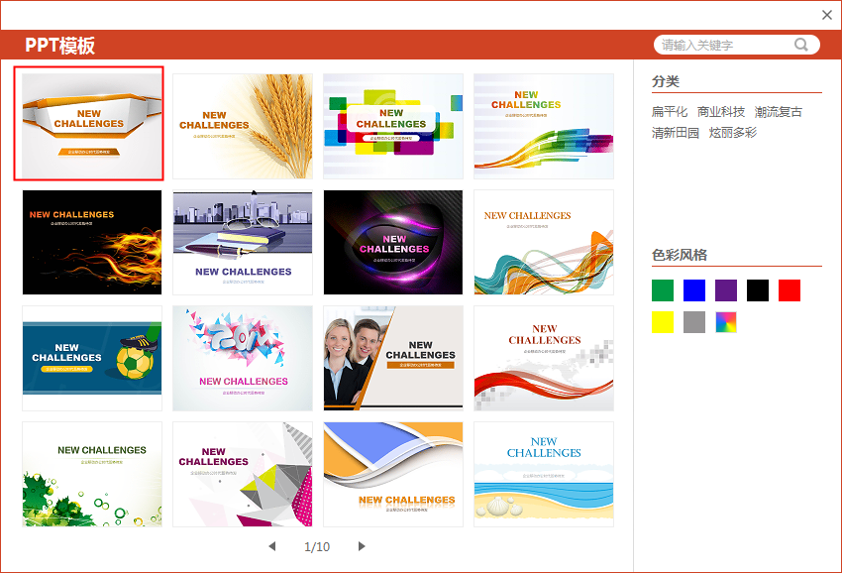
Task: Pick the blue color style swatch
Action: 694,290
